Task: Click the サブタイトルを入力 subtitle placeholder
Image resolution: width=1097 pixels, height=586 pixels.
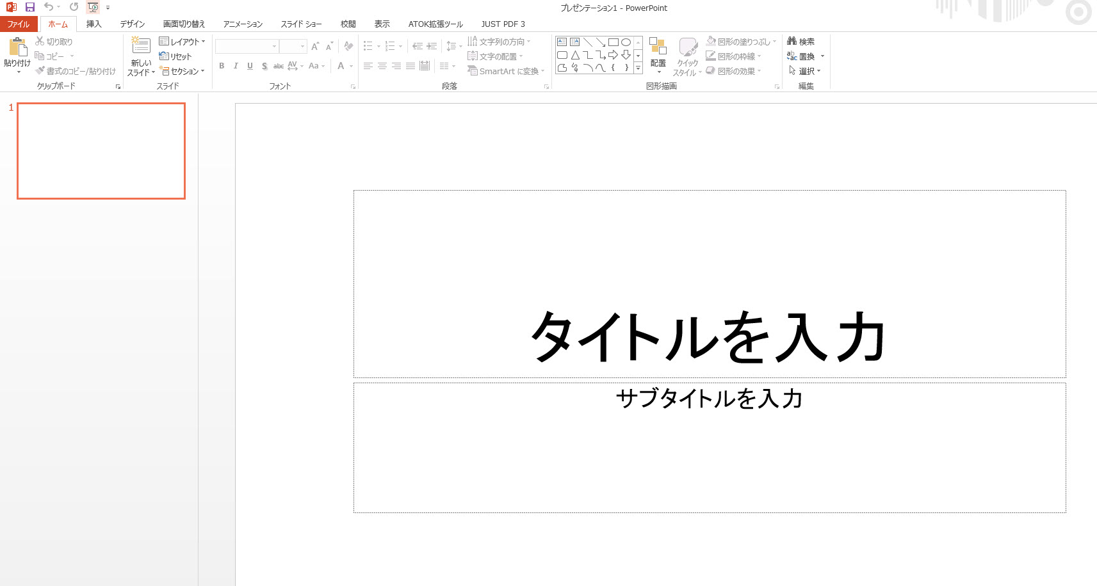Action: click(709, 399)
